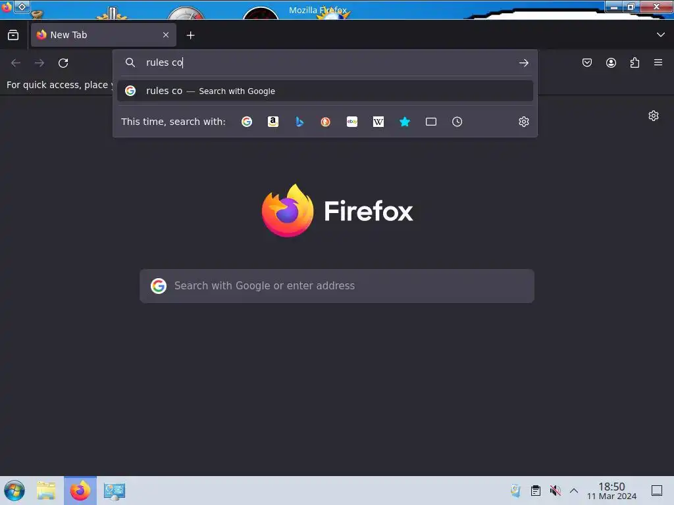Expand the list all tabs chevron
Screen dimensions: 674x505
[661, 35]
